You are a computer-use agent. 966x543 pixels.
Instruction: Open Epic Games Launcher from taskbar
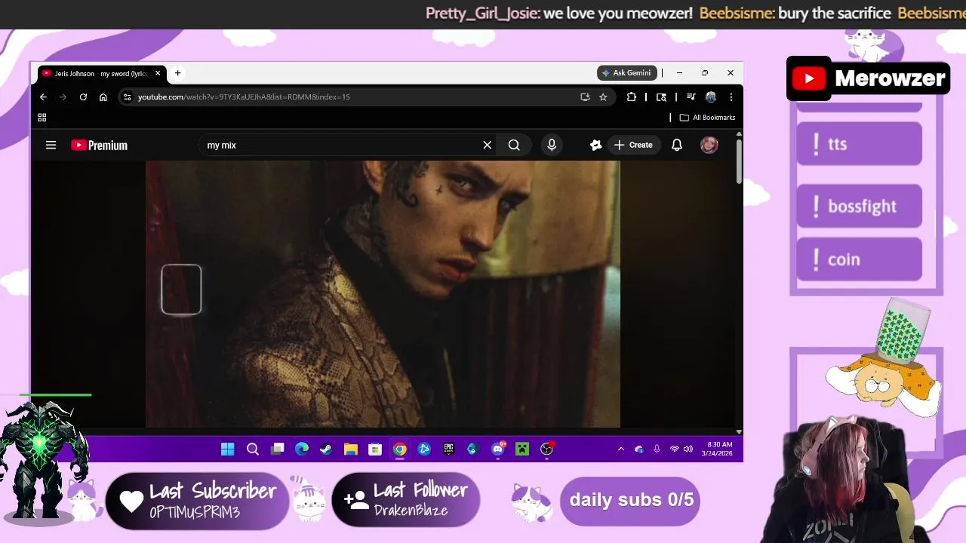tap(448, 449)
